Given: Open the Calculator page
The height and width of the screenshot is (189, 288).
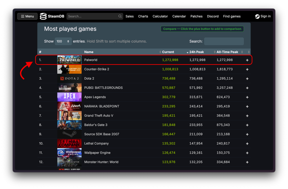Looking at the screenshot, I should coord(160,16).
